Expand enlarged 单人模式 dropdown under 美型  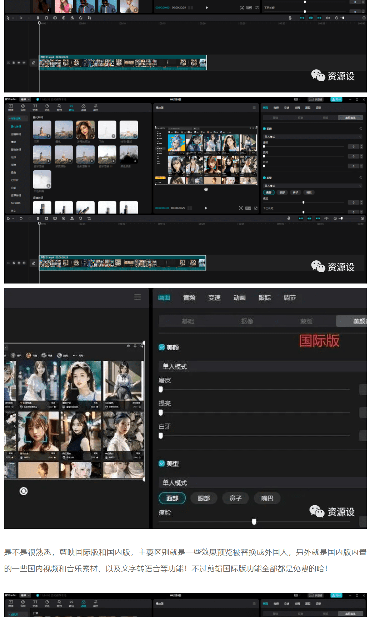coord(262,483)
